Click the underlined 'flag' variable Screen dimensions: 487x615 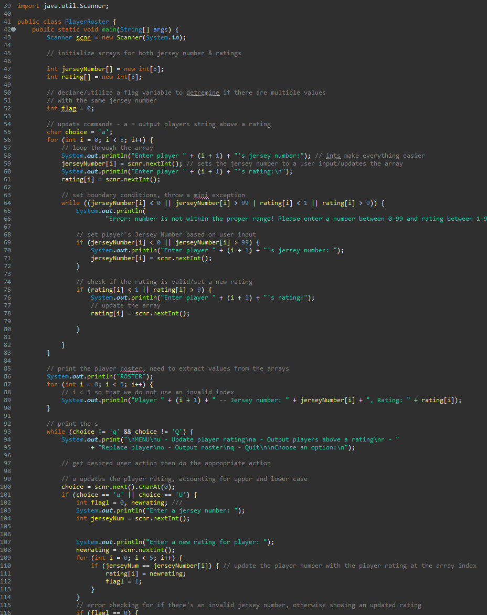69,109
